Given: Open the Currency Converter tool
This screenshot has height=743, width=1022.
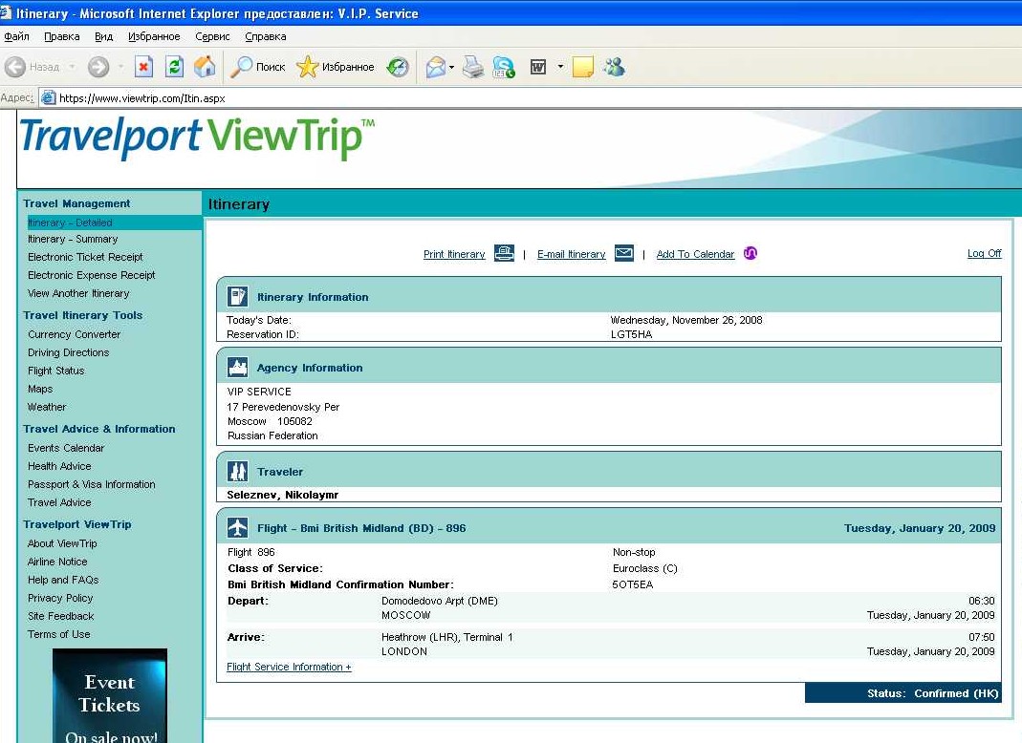Looking at the screenshot, I should 74,334.
